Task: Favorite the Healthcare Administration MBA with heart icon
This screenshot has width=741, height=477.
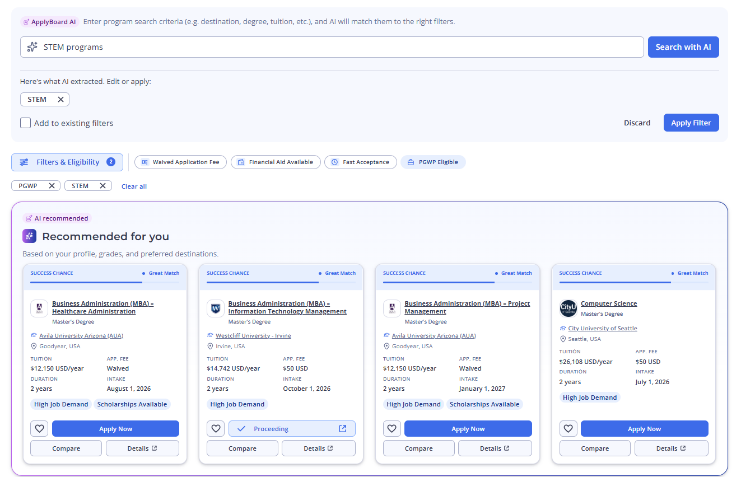Action: click(39, 429)
